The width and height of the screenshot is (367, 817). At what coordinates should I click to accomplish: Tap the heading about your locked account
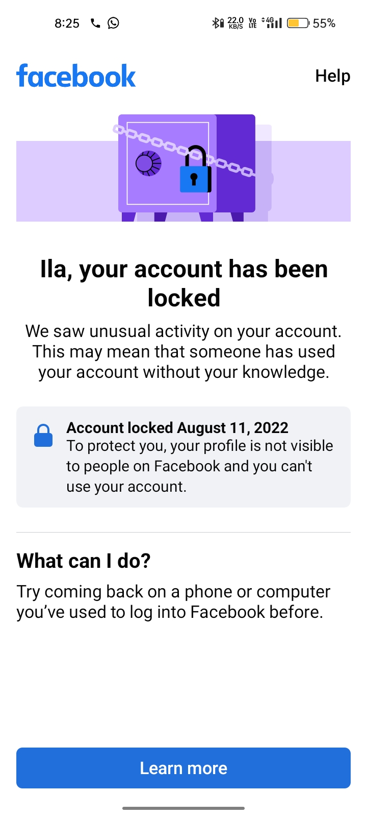tap(183, 283)
